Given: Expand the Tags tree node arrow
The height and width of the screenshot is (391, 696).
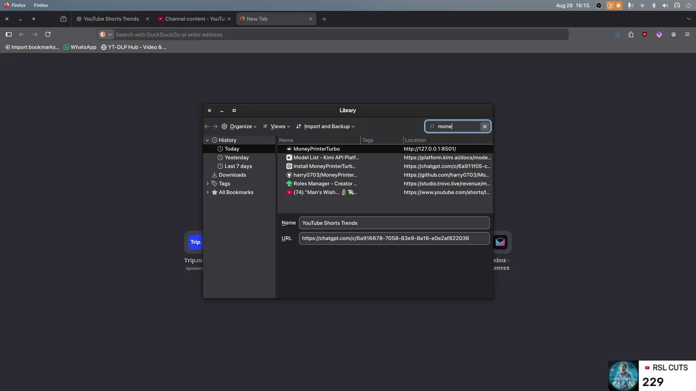Looking at the screenshot, I should [207, 184].
